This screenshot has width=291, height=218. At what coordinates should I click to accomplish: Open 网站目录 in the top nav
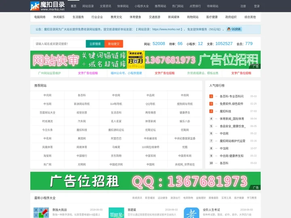(88, 6)
